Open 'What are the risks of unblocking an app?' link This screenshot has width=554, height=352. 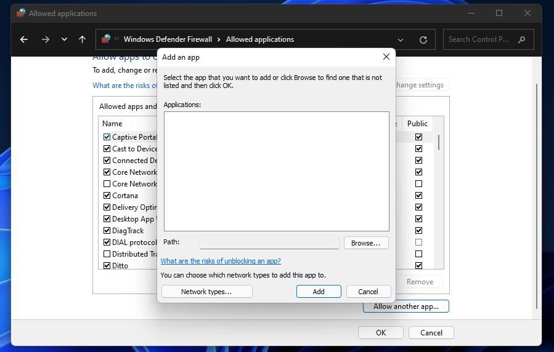click(221, 261)
